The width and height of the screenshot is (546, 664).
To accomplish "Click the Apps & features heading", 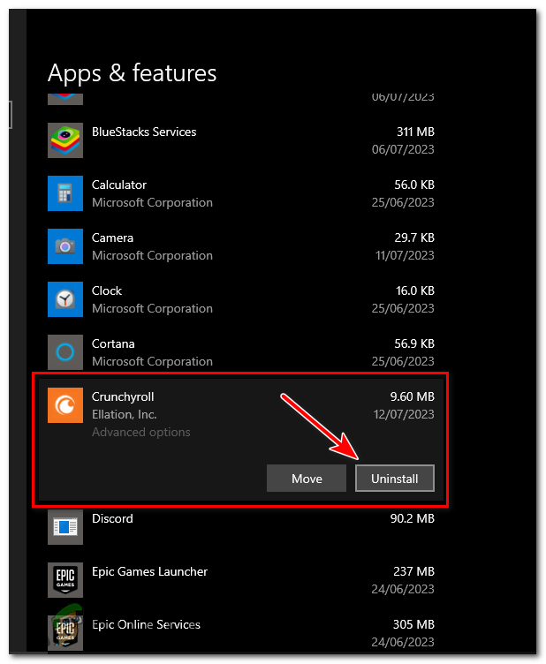I will click(x=133, y=72).
